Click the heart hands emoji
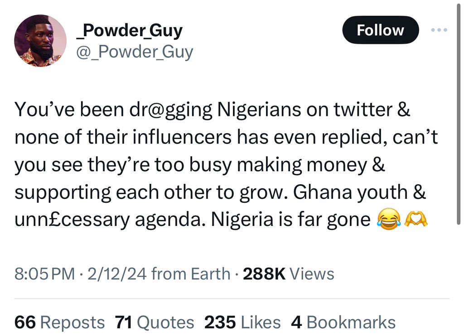The width and height of the screenshot is (464, 335). [416, 219]
